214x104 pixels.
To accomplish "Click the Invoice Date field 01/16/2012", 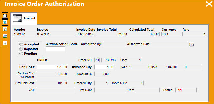I will click(x=85, y=34).
